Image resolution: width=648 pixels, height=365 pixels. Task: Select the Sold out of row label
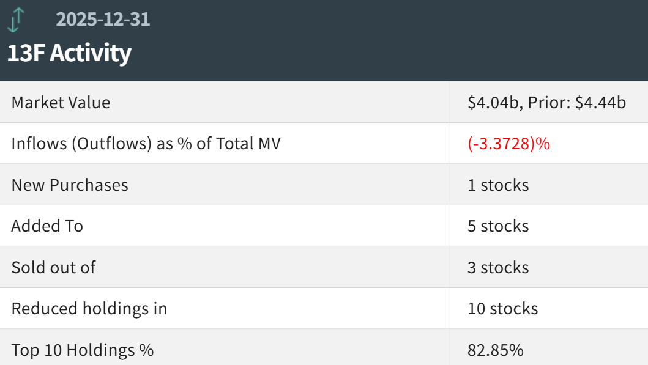53,267
